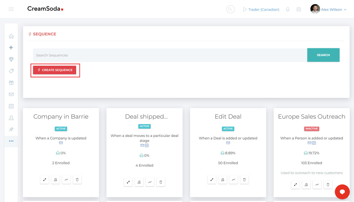
Task: Expand the sidebar more options ellipsis
Action: [11, 141]
